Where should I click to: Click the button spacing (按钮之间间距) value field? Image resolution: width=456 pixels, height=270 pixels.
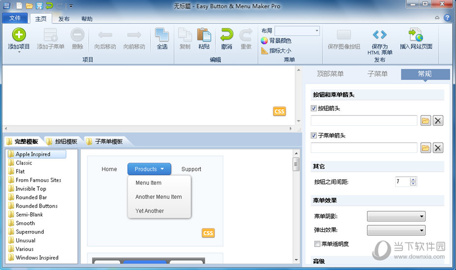(x=403, y=182)
